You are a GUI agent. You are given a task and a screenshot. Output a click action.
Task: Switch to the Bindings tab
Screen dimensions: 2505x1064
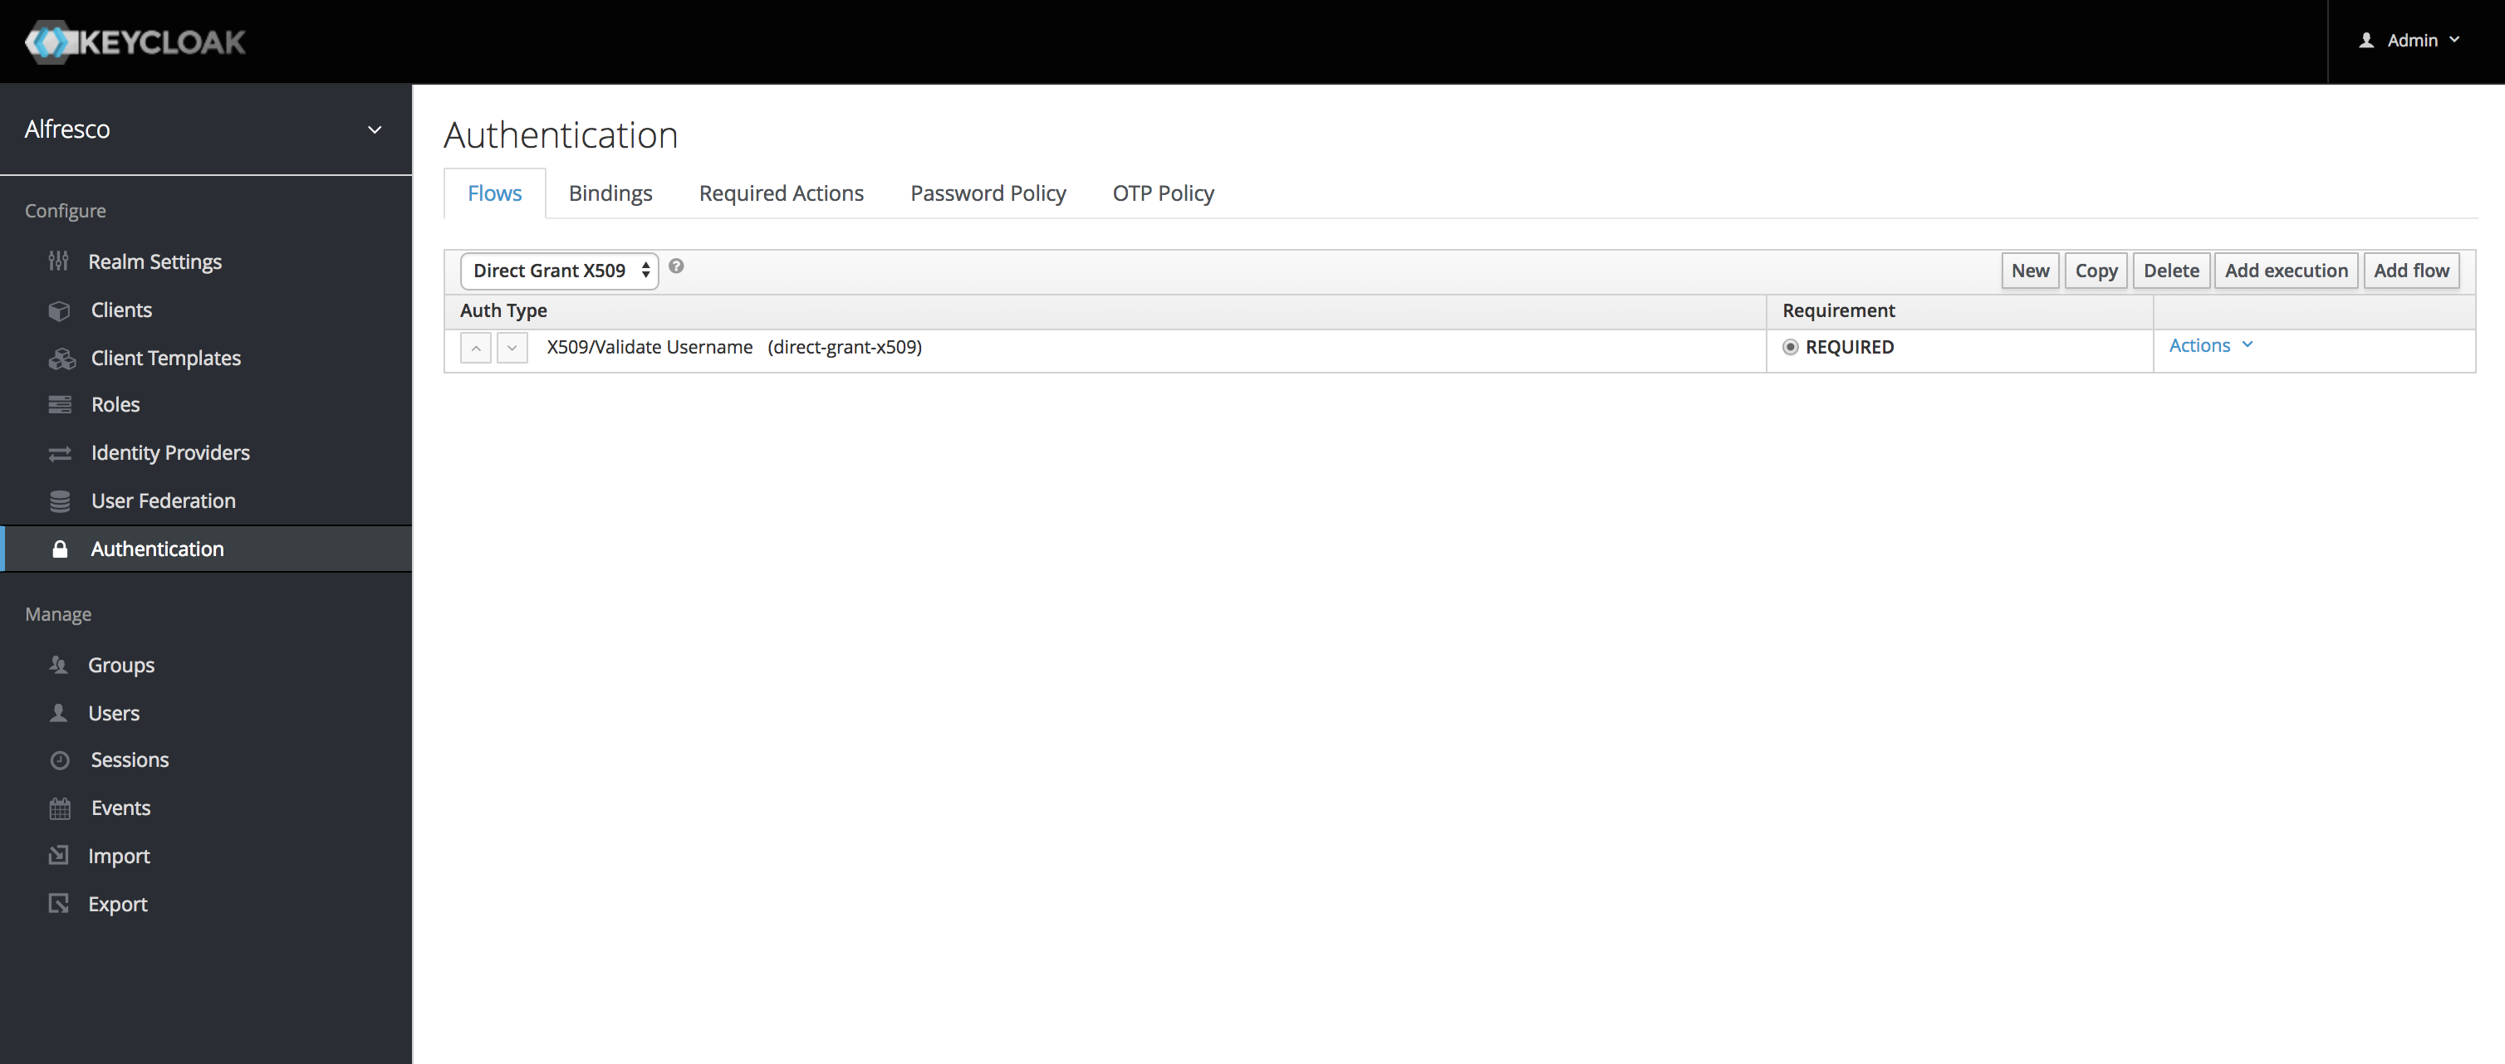[x=610, y=193]
